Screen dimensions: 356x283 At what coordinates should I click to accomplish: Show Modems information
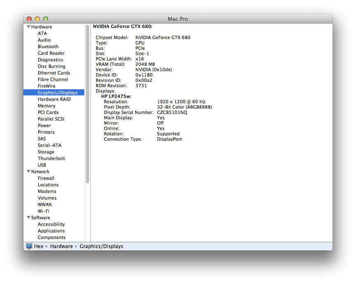pos(47,191)
